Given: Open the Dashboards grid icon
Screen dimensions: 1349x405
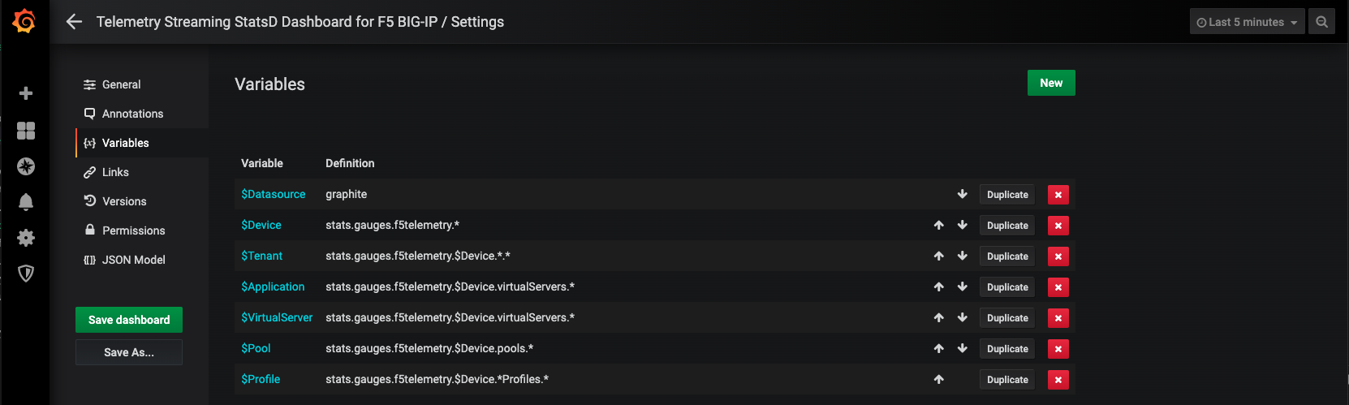Looking at the screenshot, I should click(26, 131).
